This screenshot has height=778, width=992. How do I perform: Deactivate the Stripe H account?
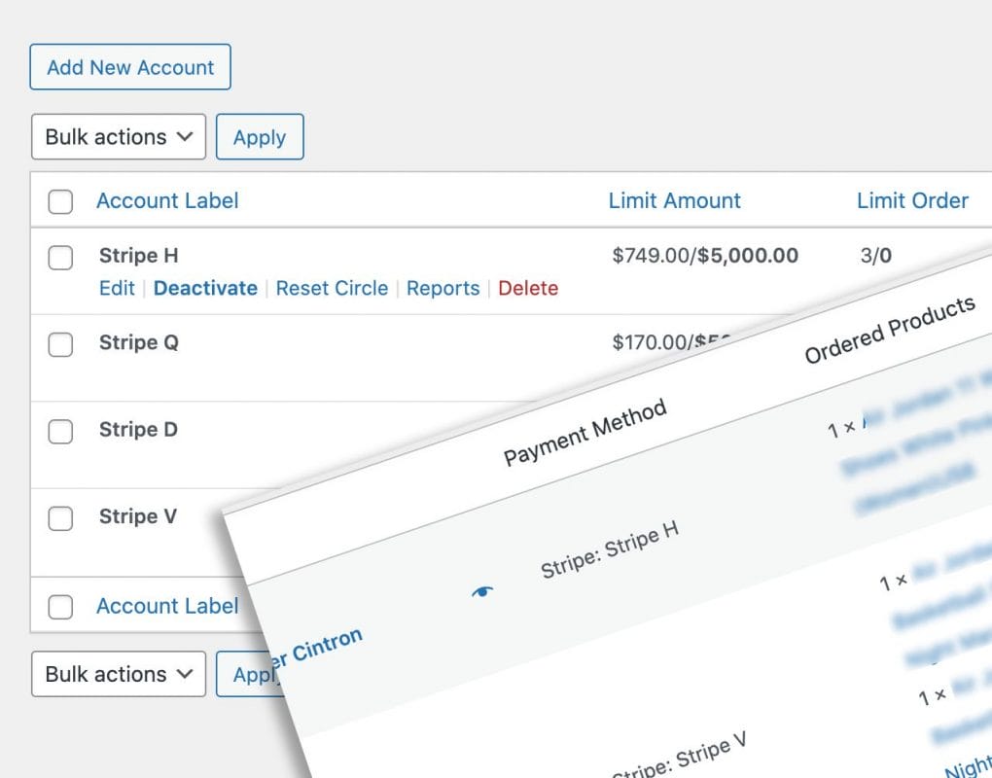(x=205, y=288)
